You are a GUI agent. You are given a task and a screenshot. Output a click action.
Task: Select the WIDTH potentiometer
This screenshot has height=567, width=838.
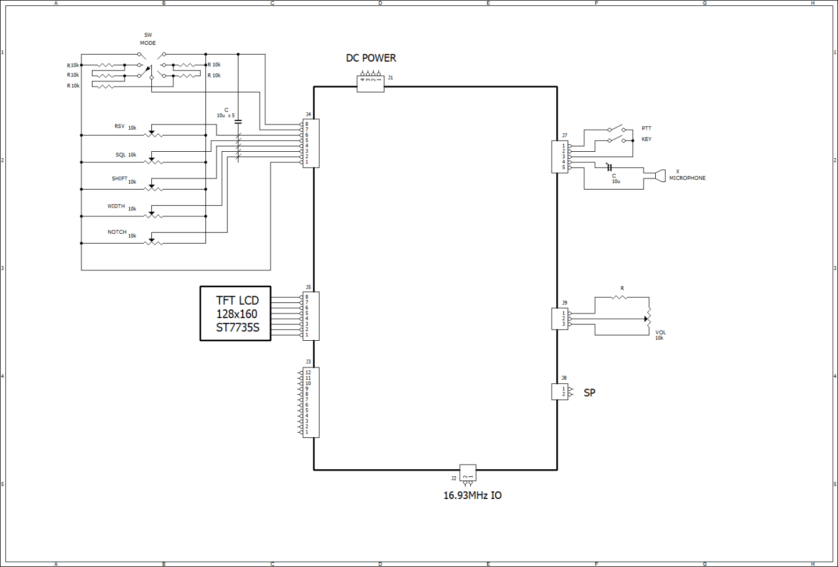153,215
